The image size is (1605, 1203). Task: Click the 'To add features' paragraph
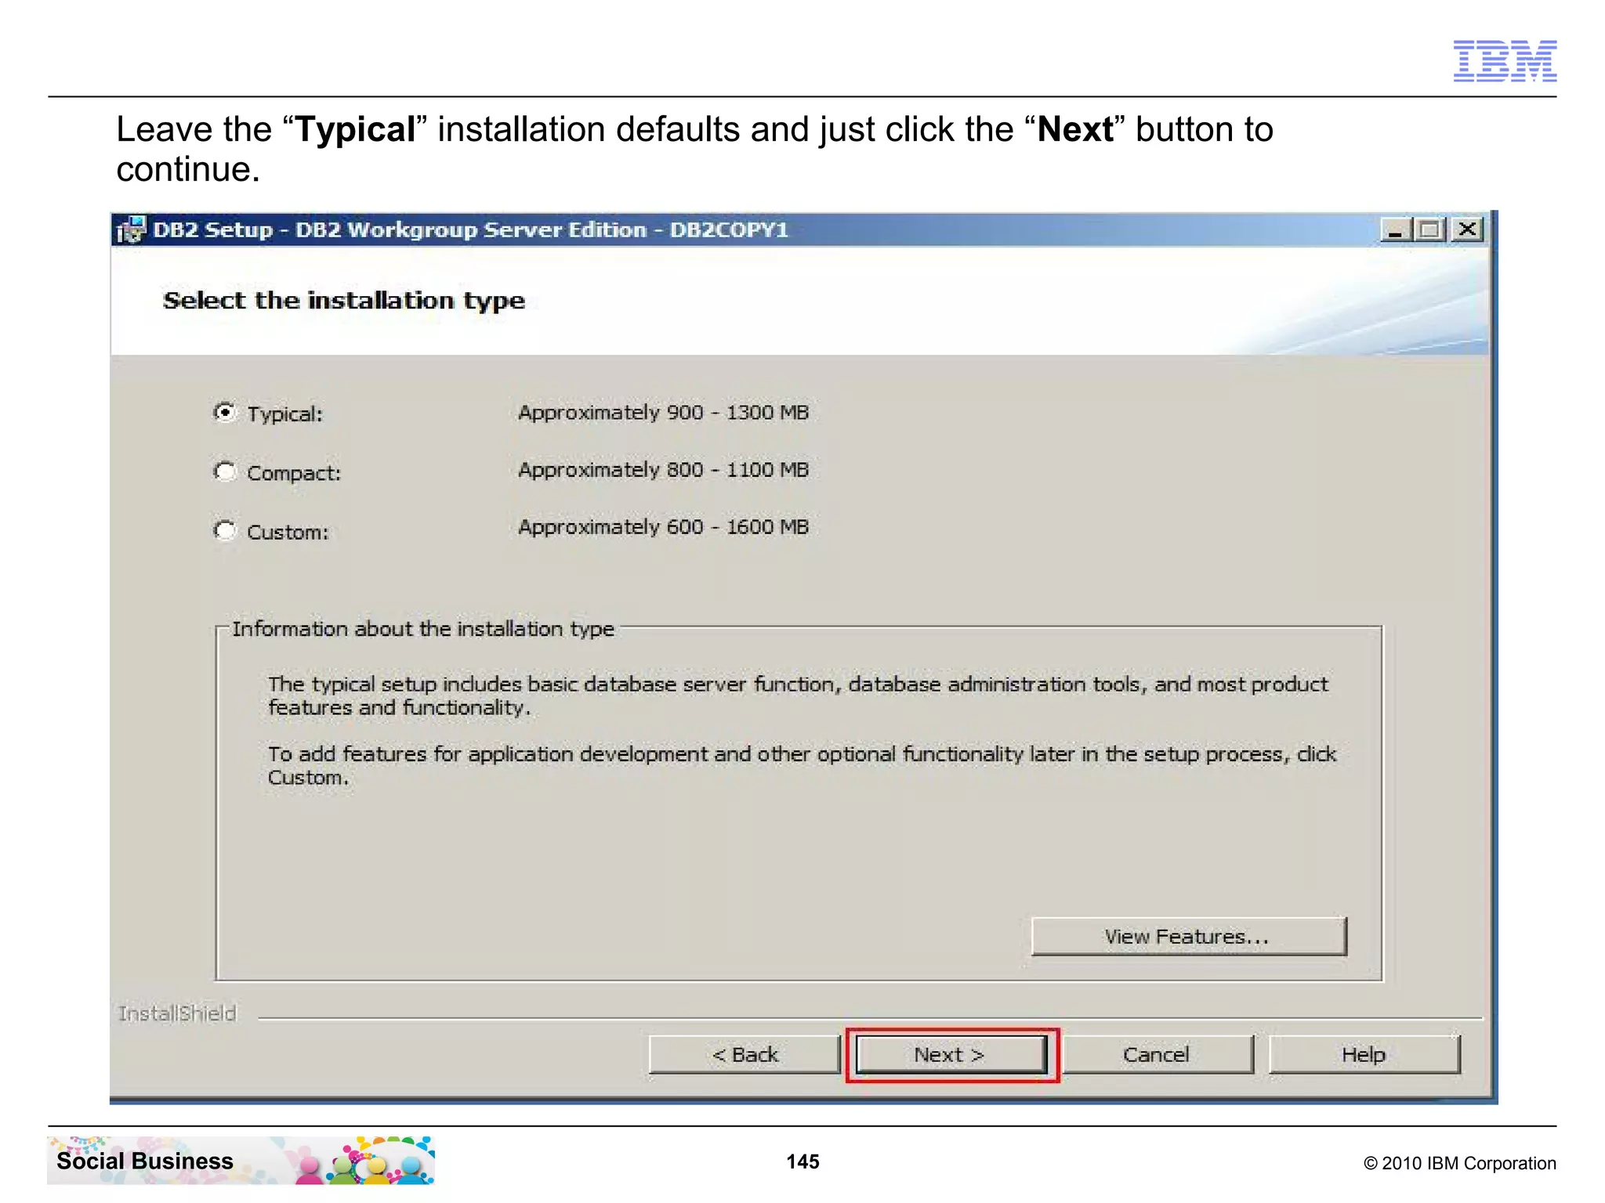pyautogui.click(x=802, y=765)
